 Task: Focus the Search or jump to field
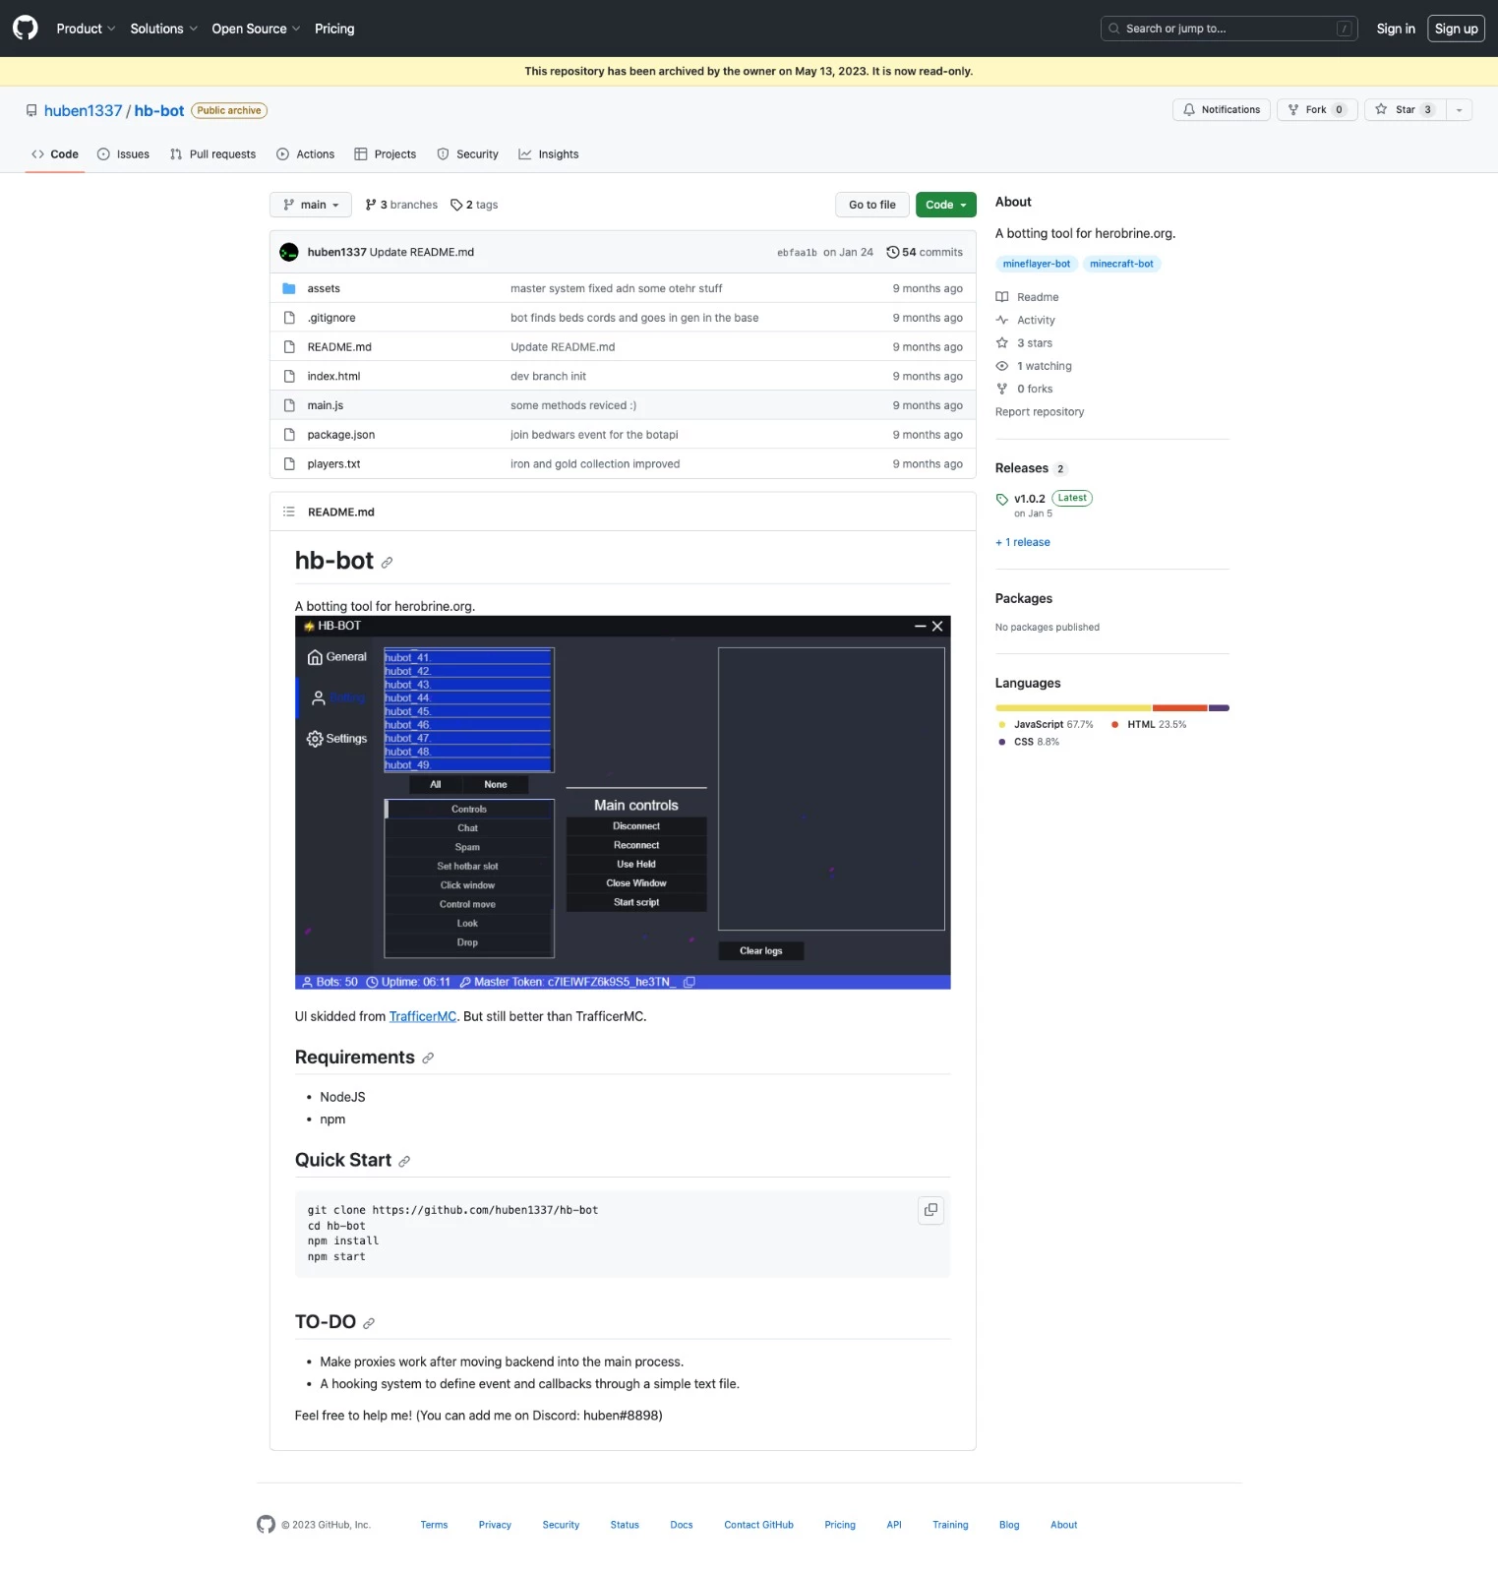(x=1228, y=29)
